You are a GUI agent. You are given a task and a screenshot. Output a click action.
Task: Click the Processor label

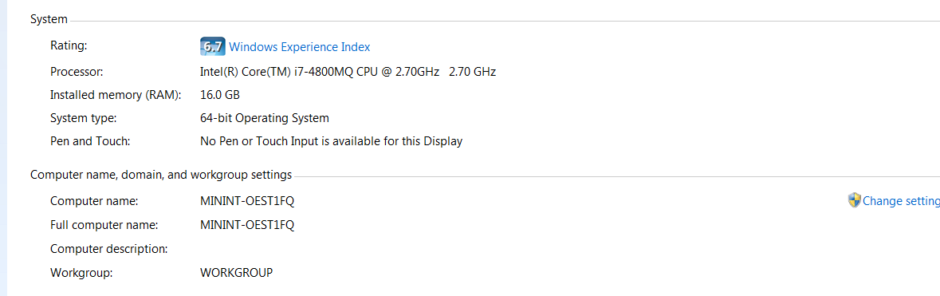point(77,72)
